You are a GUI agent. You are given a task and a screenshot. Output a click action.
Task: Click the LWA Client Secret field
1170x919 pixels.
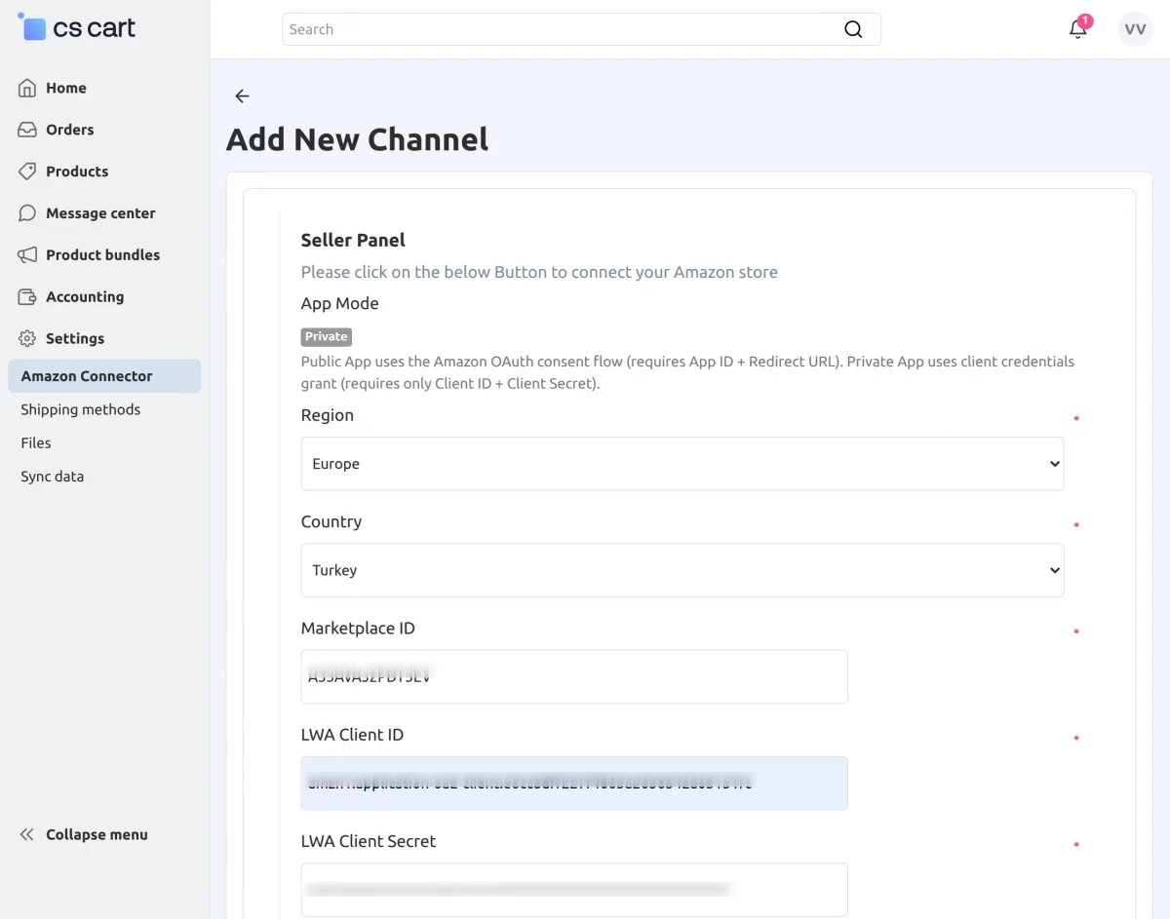click(574, 890)
